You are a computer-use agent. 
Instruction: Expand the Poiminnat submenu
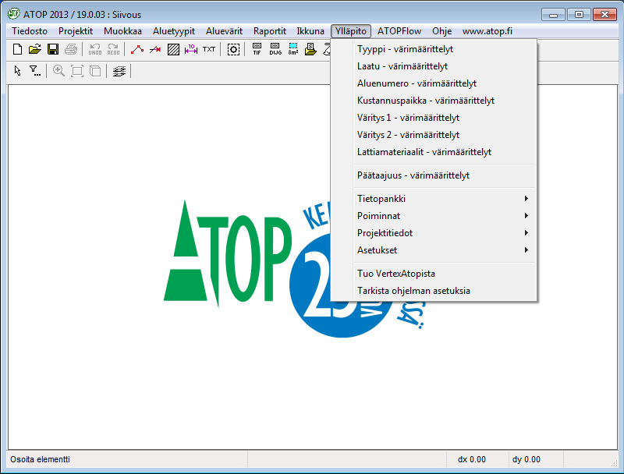click(434, 215)
